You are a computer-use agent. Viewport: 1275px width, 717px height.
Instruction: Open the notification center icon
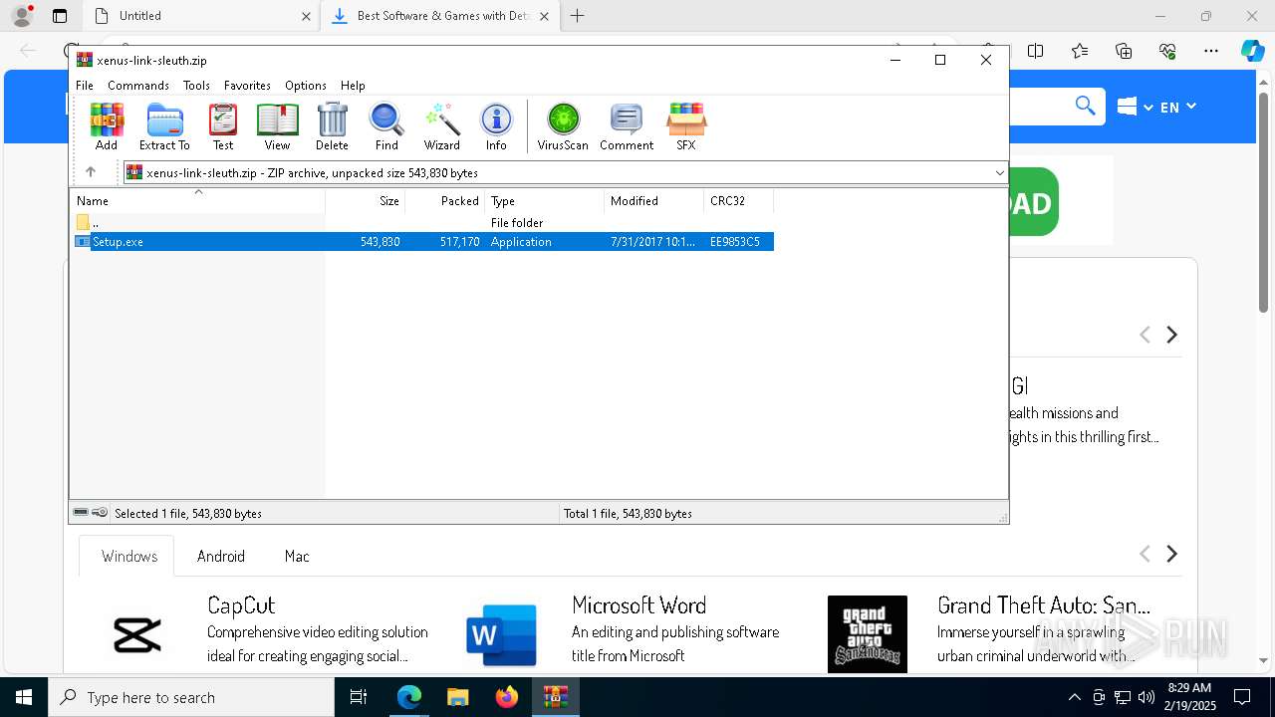click(x=1242, y=697)
